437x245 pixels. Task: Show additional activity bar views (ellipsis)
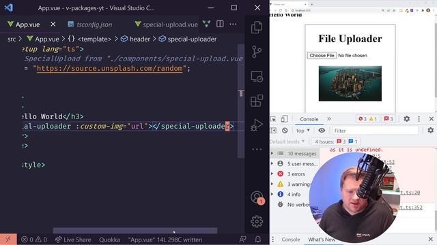coord(257,150)
